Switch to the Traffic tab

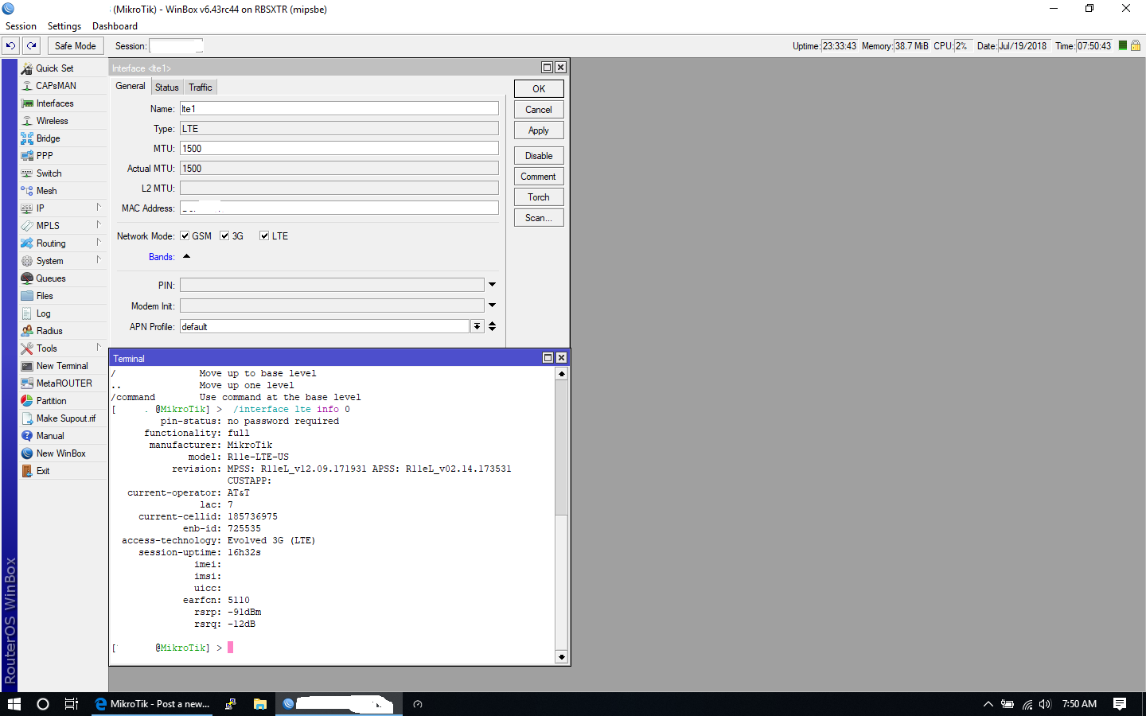pyautogui.click(x=201, y=88)
